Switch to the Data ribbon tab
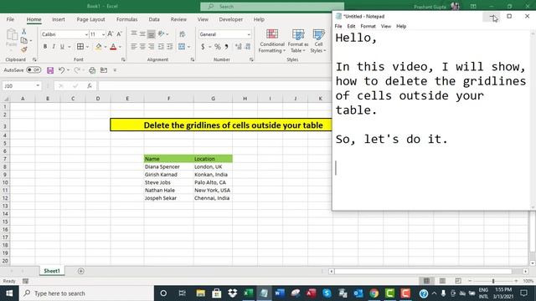The width and height of the screenshot is (536, 301). pos(154,19)
